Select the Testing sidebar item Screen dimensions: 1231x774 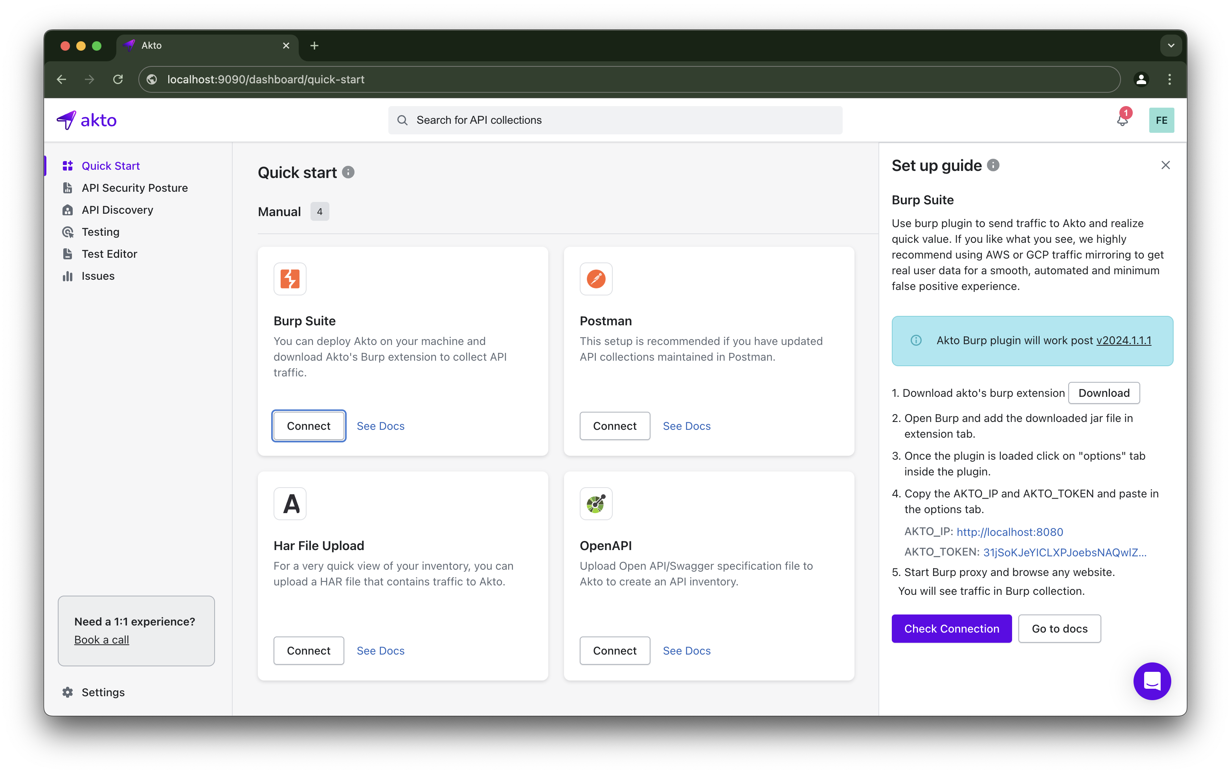point(100,232)
